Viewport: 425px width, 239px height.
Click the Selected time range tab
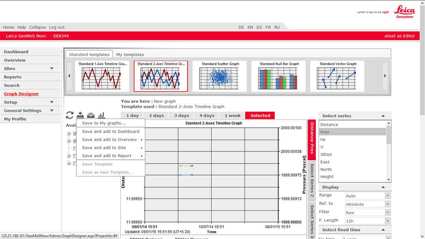pyautogui.click(x=260, y=115)
